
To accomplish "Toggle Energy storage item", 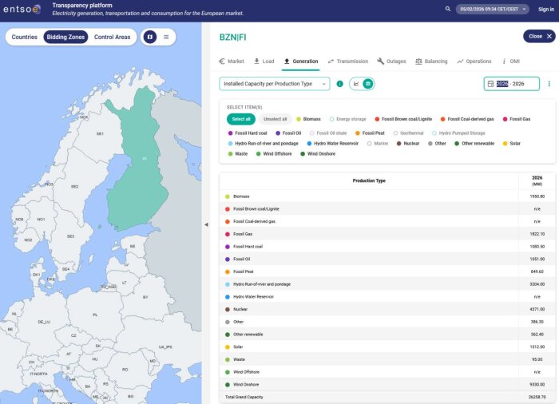I will tap(348, 119).
